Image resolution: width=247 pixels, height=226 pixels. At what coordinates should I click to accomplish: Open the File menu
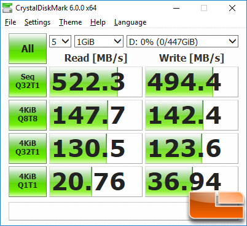(10, 22)
